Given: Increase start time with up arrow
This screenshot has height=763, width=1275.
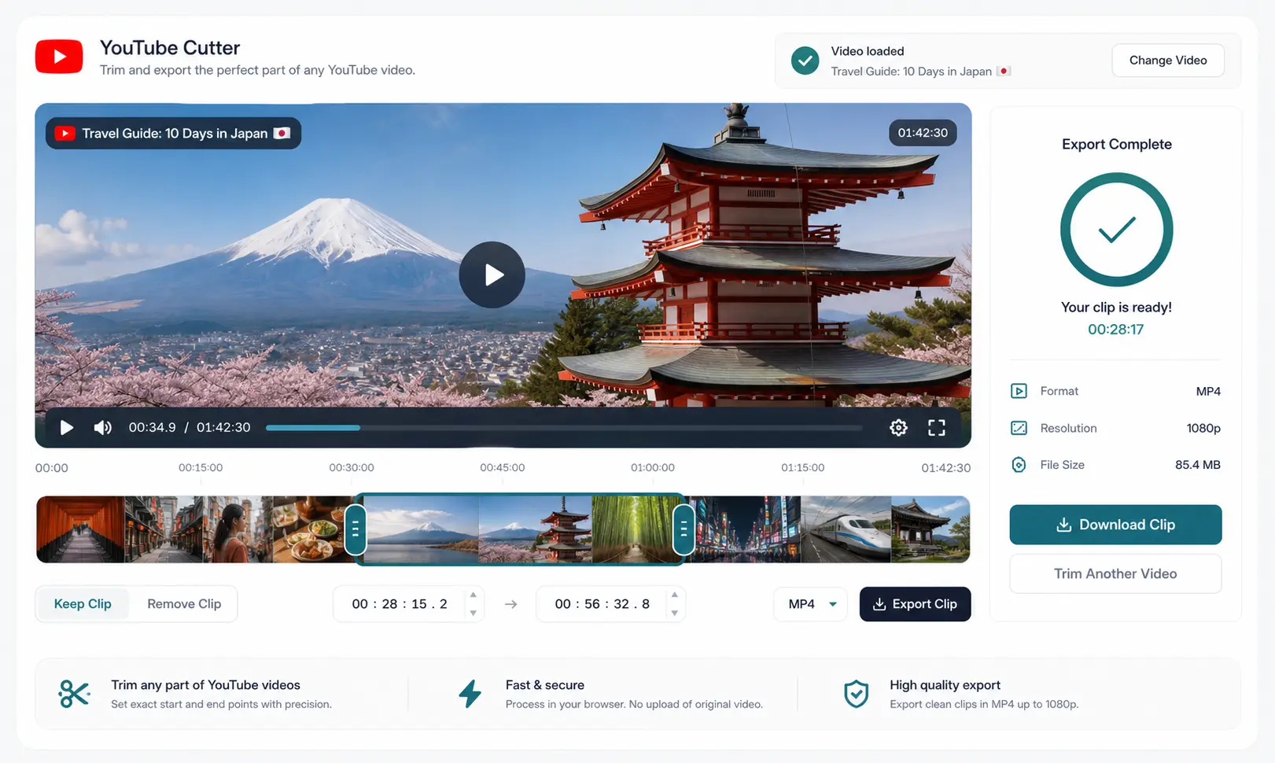Looking at the screenshot, I should point(473,595).
